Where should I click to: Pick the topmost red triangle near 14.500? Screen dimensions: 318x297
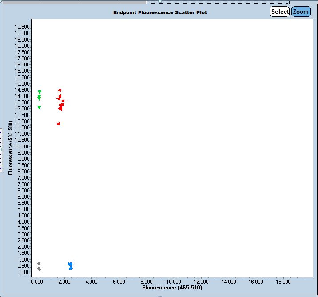[x=59, y=90]
